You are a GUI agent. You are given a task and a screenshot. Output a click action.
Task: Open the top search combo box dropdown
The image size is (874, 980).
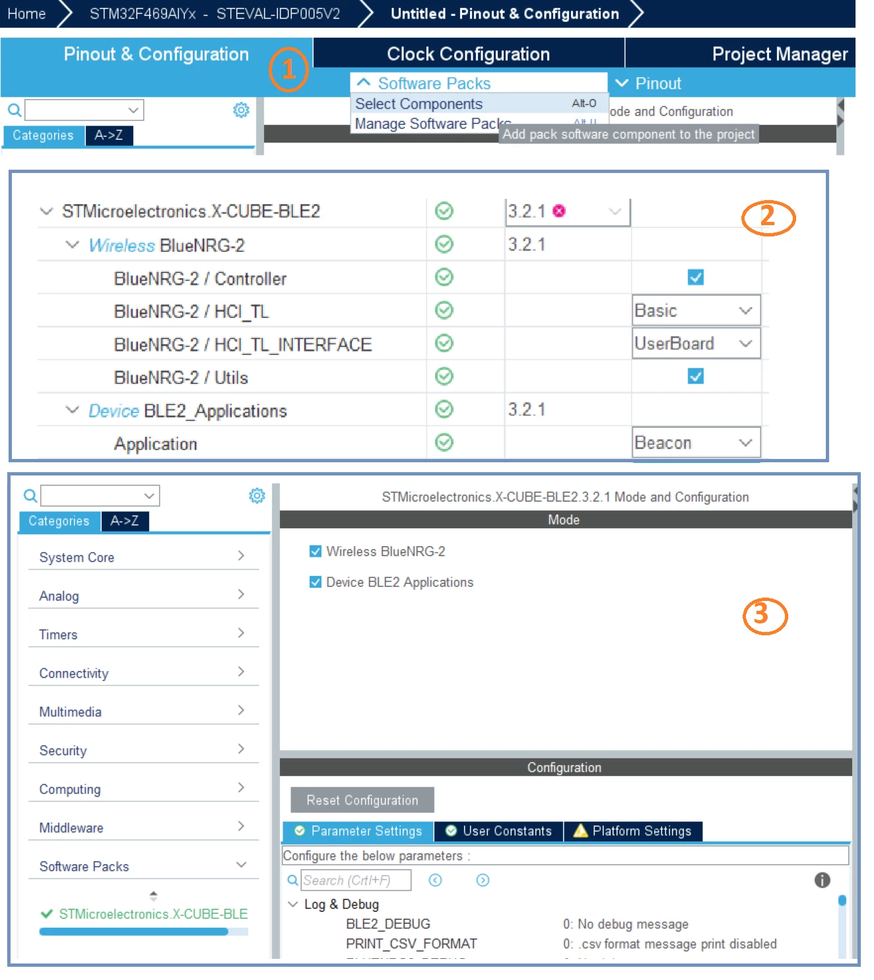(x=133, y=110)
